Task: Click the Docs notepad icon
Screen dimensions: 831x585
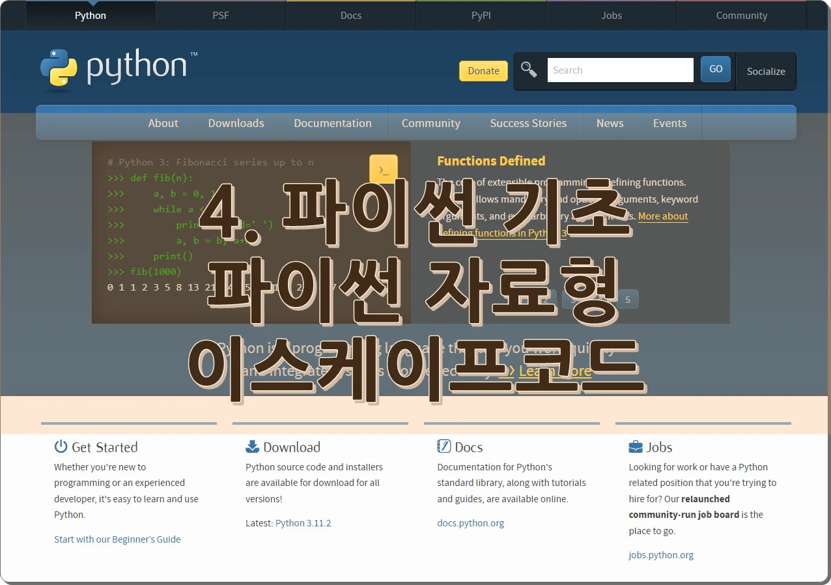Action: pyautogui.click(x=444, y=446)
